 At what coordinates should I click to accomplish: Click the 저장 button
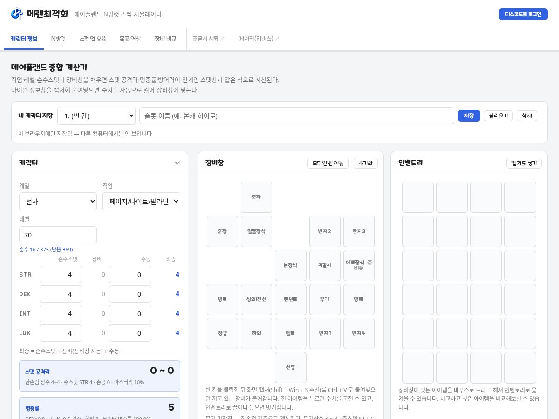click(469, 116)
